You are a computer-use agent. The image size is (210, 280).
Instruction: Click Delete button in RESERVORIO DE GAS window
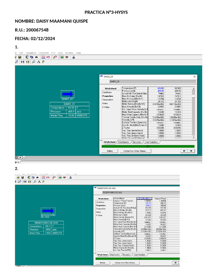[103, 263]
